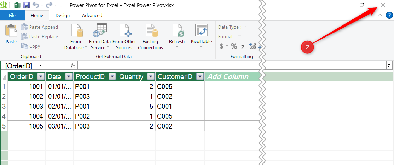Screen dimensions: 394x165
Task: Click Paste Replace
Action: [40, 36]
